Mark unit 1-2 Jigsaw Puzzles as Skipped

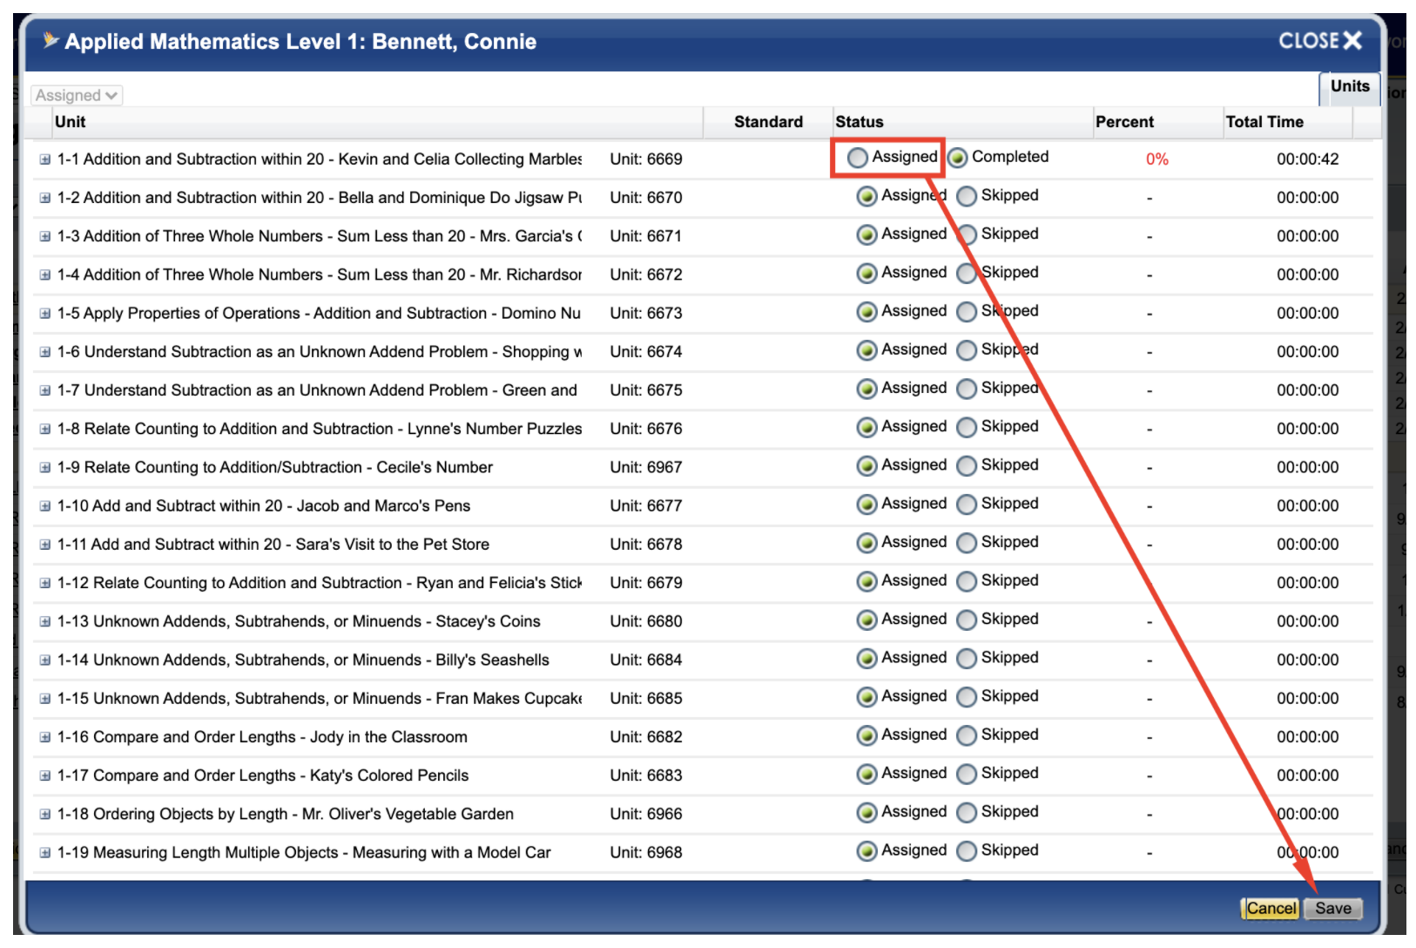[966, 196]
